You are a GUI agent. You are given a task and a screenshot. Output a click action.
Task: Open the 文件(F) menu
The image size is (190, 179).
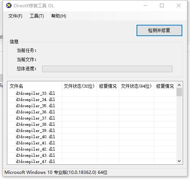pyautogui.click(x=15, y=16)
